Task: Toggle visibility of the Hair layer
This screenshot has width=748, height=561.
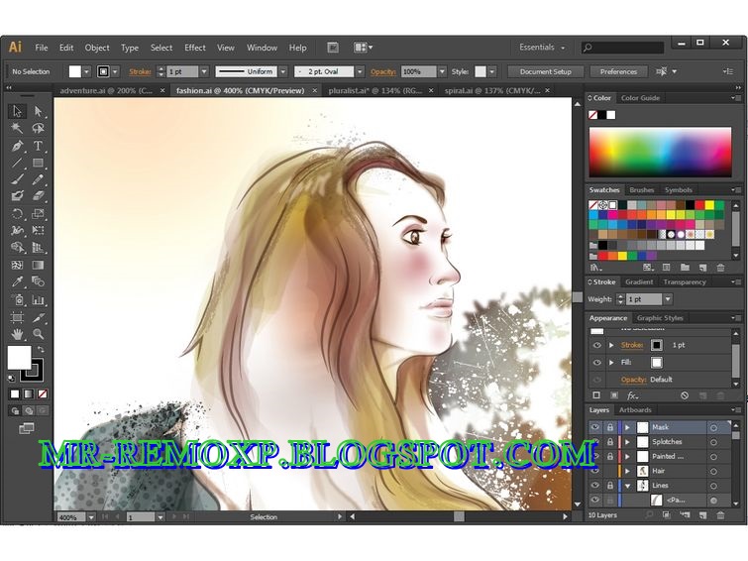Action: point(594,471)
